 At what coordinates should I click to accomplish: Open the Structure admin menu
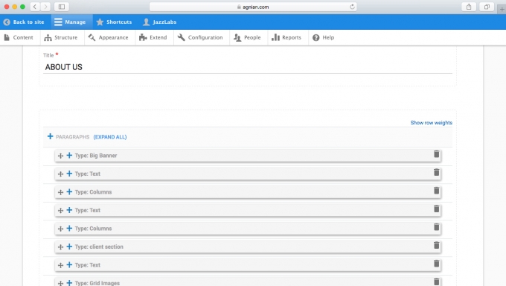pos(61,37)
